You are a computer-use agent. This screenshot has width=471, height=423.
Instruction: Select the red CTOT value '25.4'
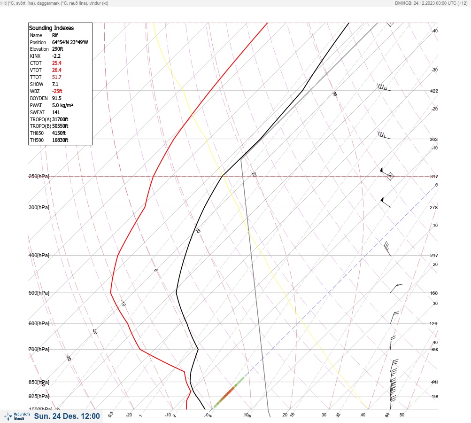tap(57, 63)
